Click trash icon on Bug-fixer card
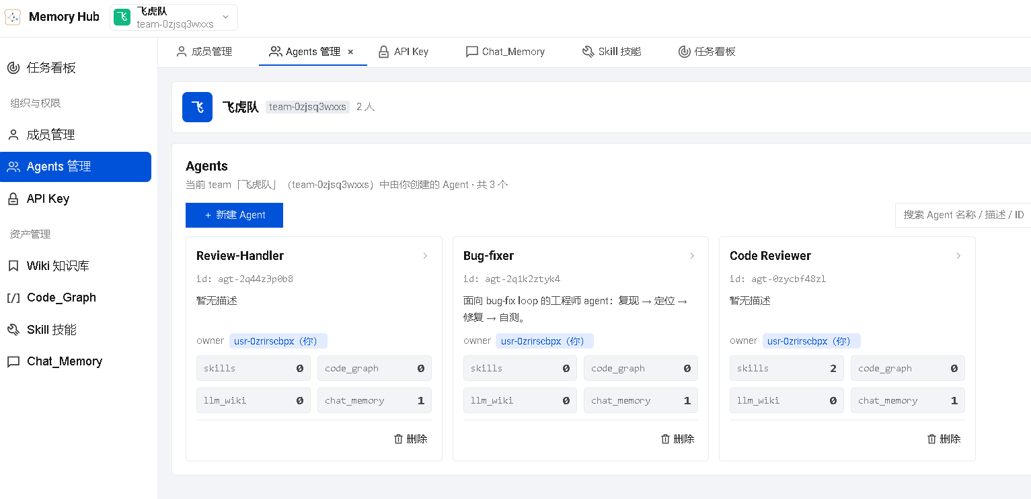Viewport: 1031px width, 499px height. tap(666, 439)
